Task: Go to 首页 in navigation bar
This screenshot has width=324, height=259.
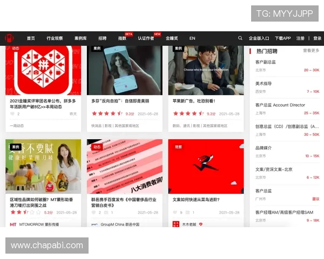Action: pyautogui.click(x=31, y=38)
